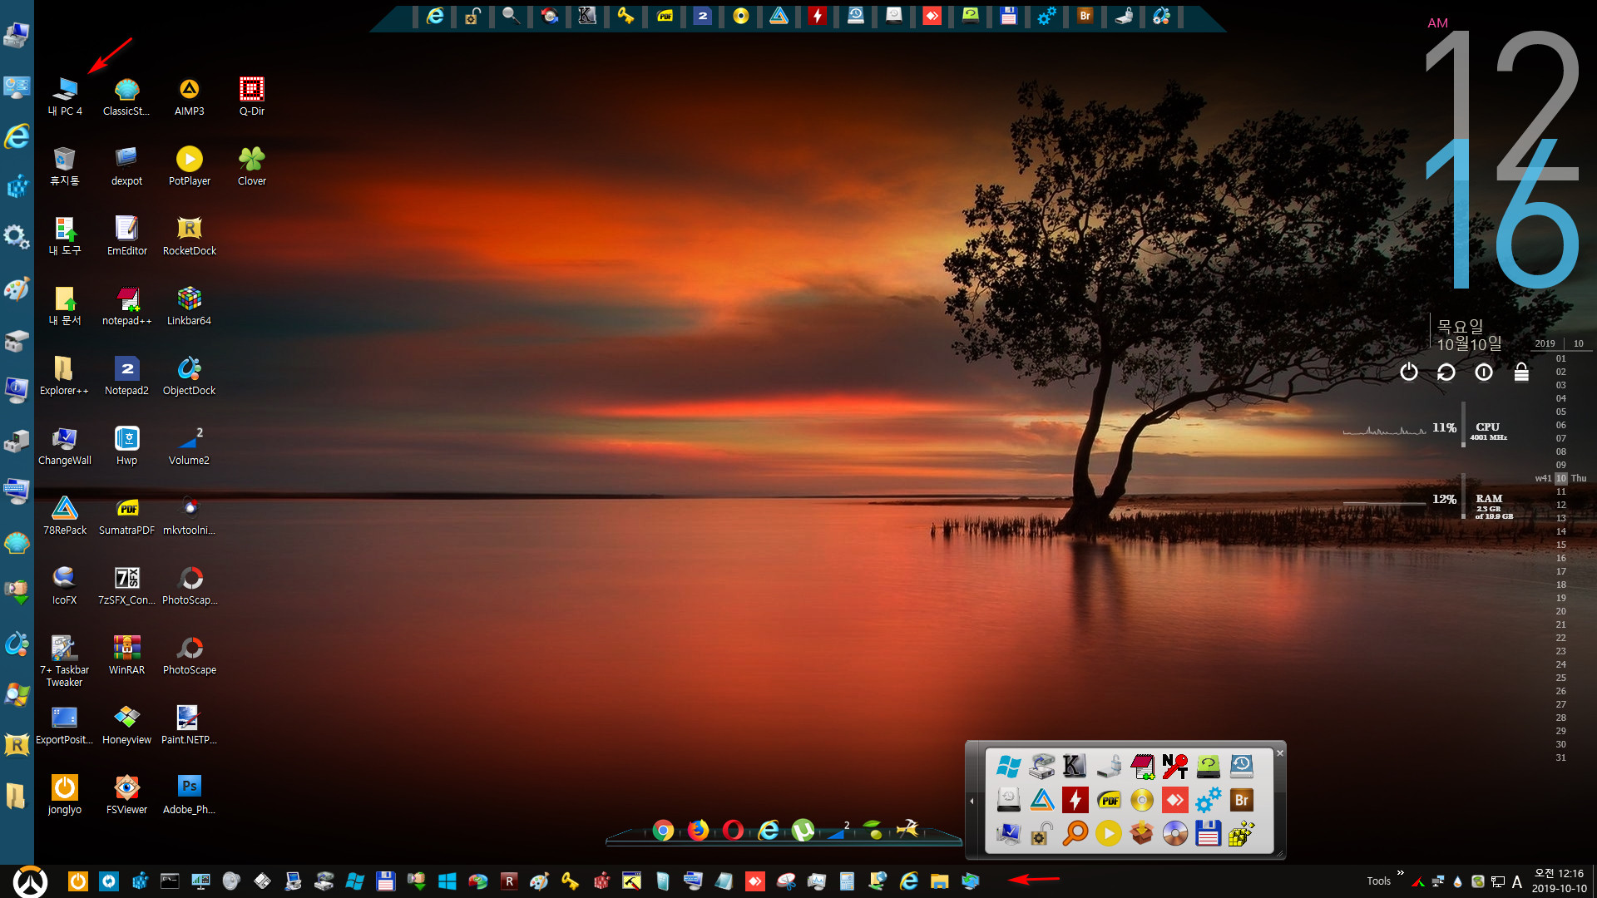Open Tools toolbar label on taskbar

pyautogui.click(x=1378, y=881)
